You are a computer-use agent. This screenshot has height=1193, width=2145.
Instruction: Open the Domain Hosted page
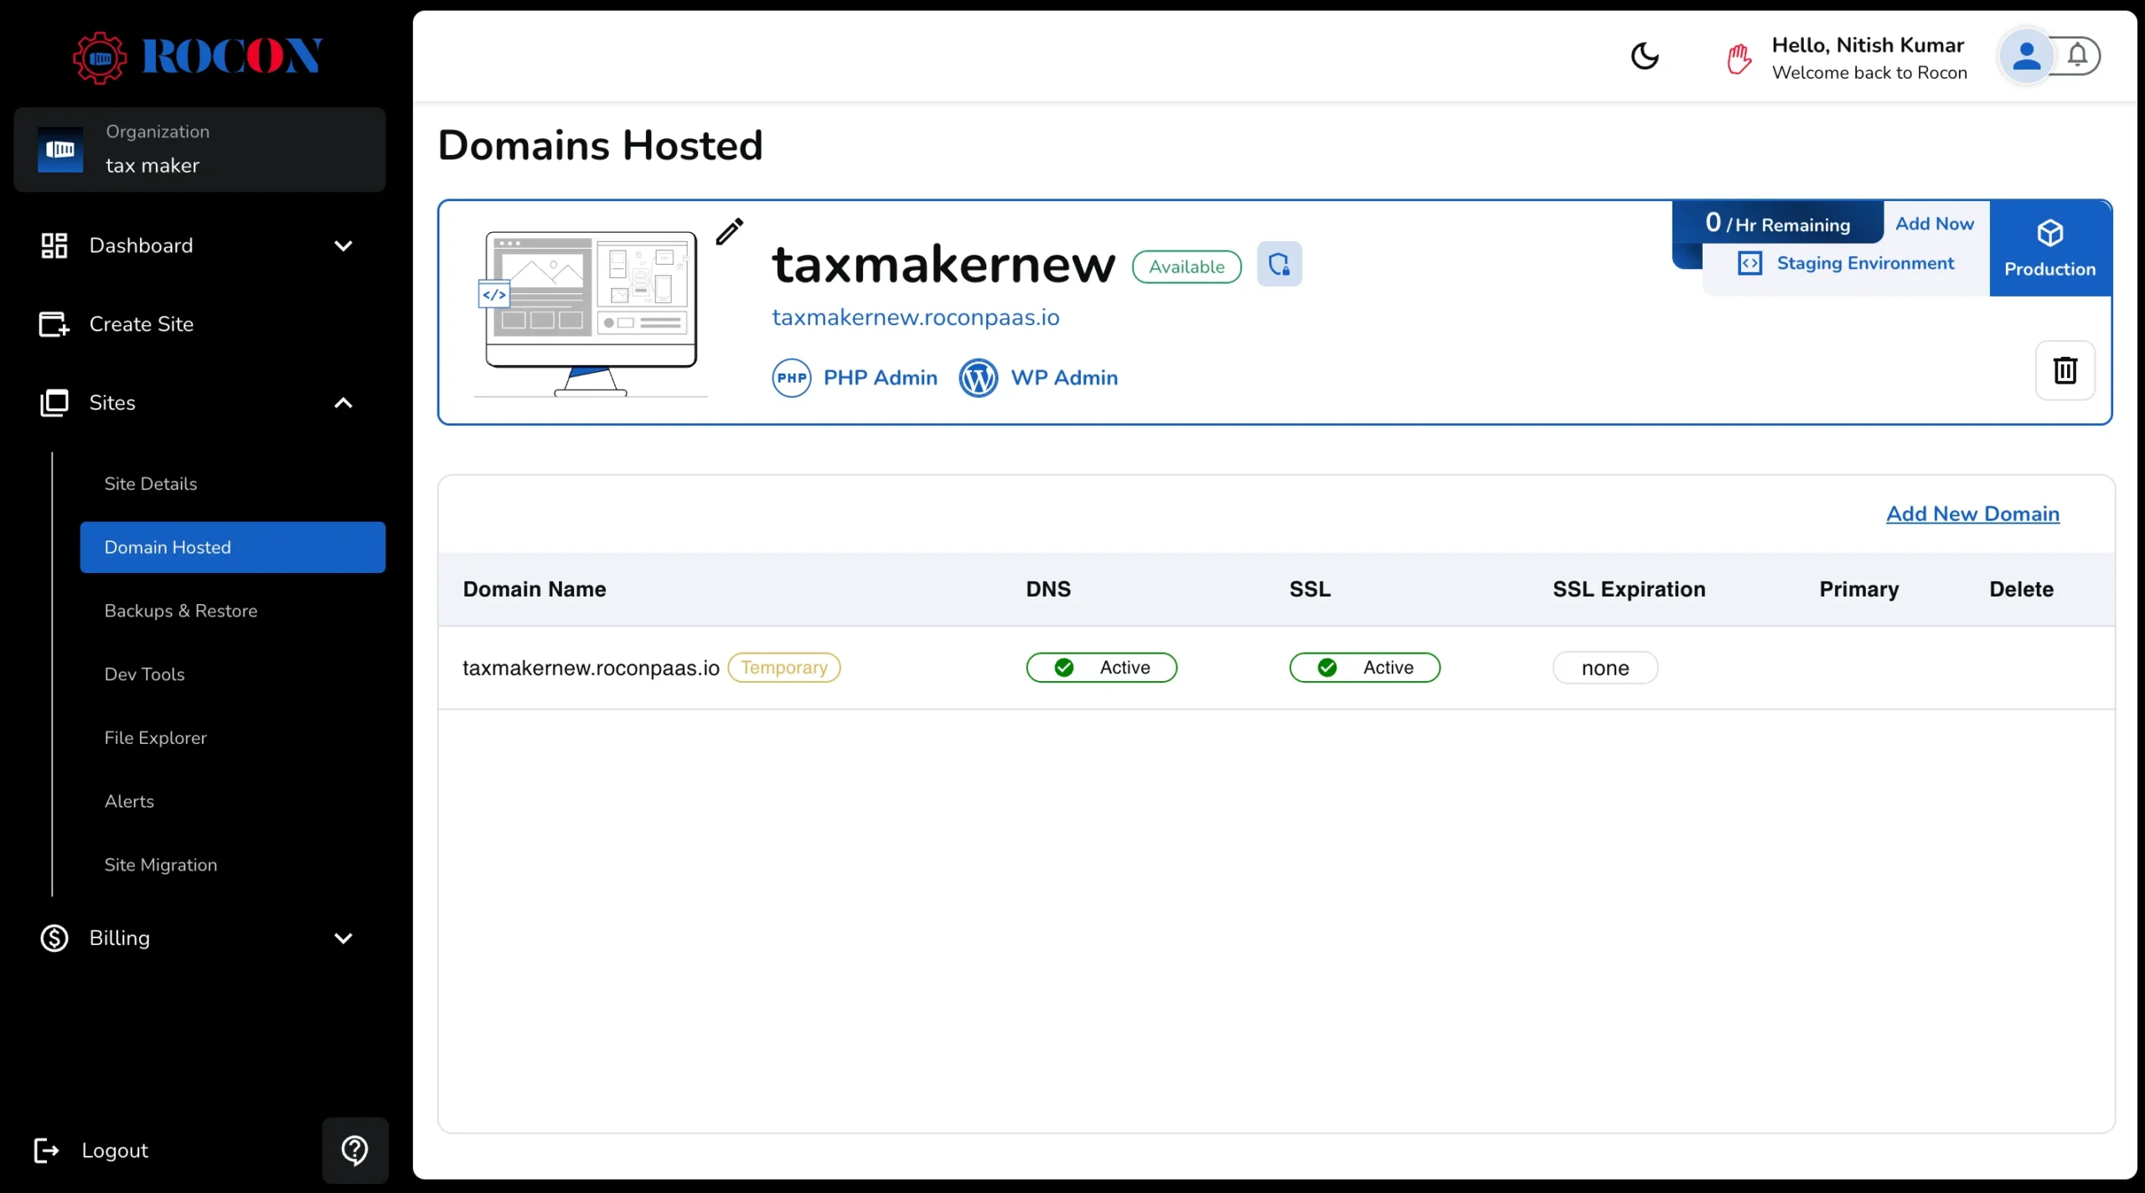(168, 547)
